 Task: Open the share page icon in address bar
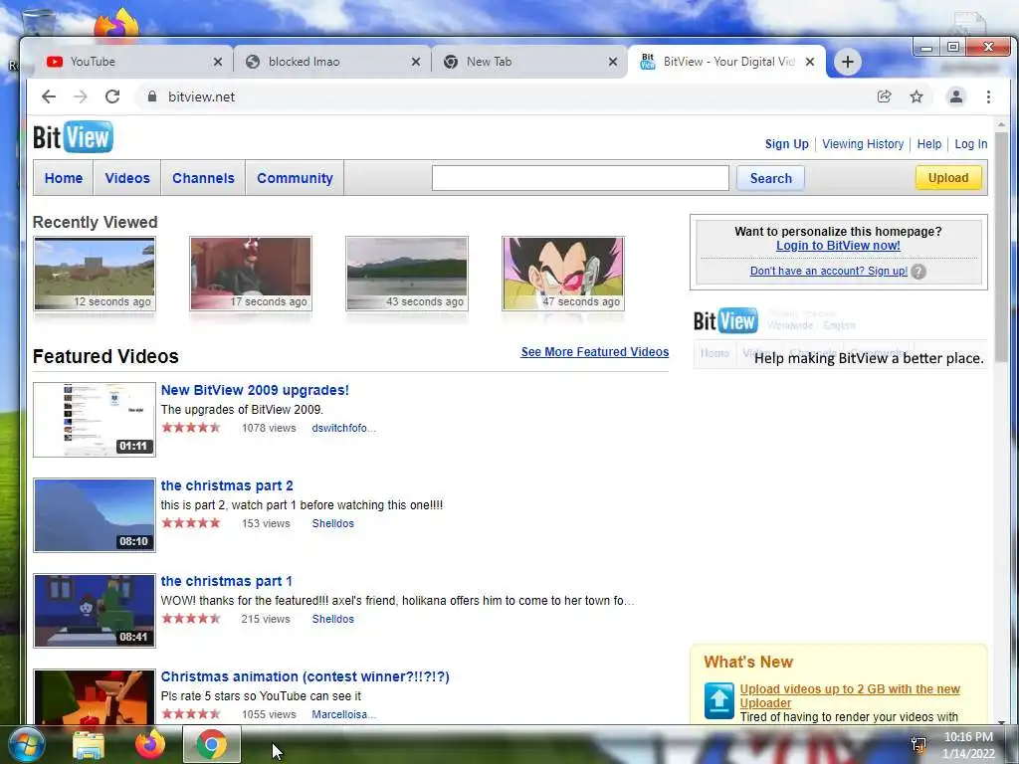coord(884,96)
